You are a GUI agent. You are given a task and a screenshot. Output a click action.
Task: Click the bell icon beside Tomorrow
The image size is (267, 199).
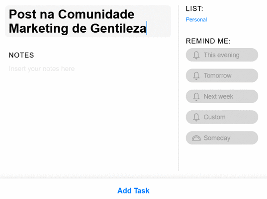pyautogui.click(x=196, y=76)
